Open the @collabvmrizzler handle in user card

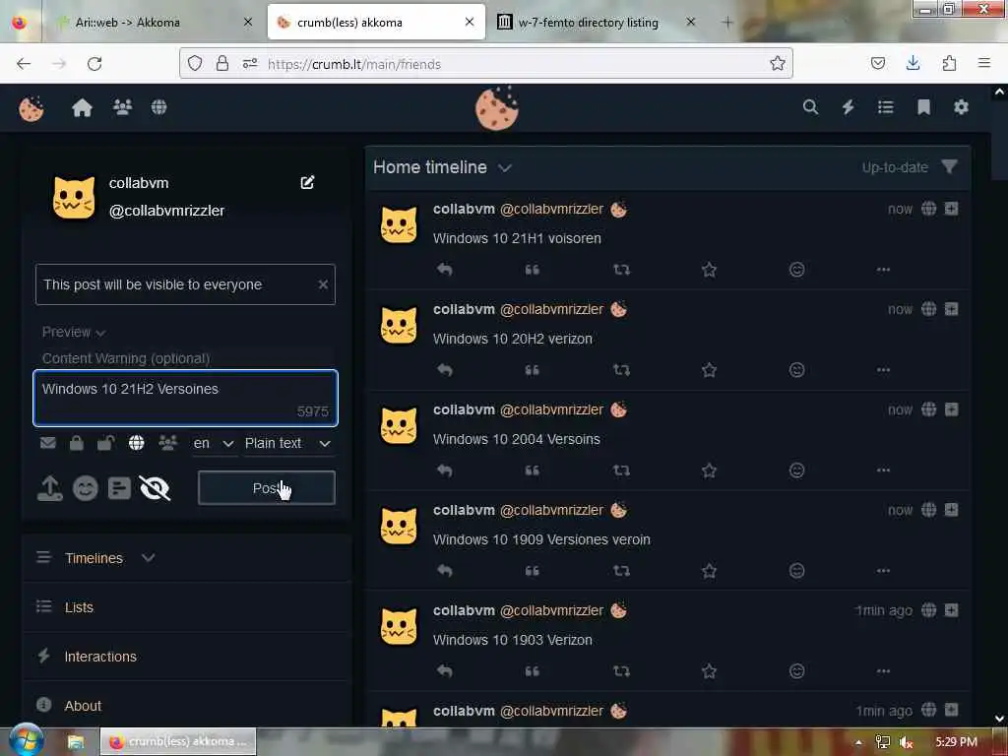click(166, 211)
